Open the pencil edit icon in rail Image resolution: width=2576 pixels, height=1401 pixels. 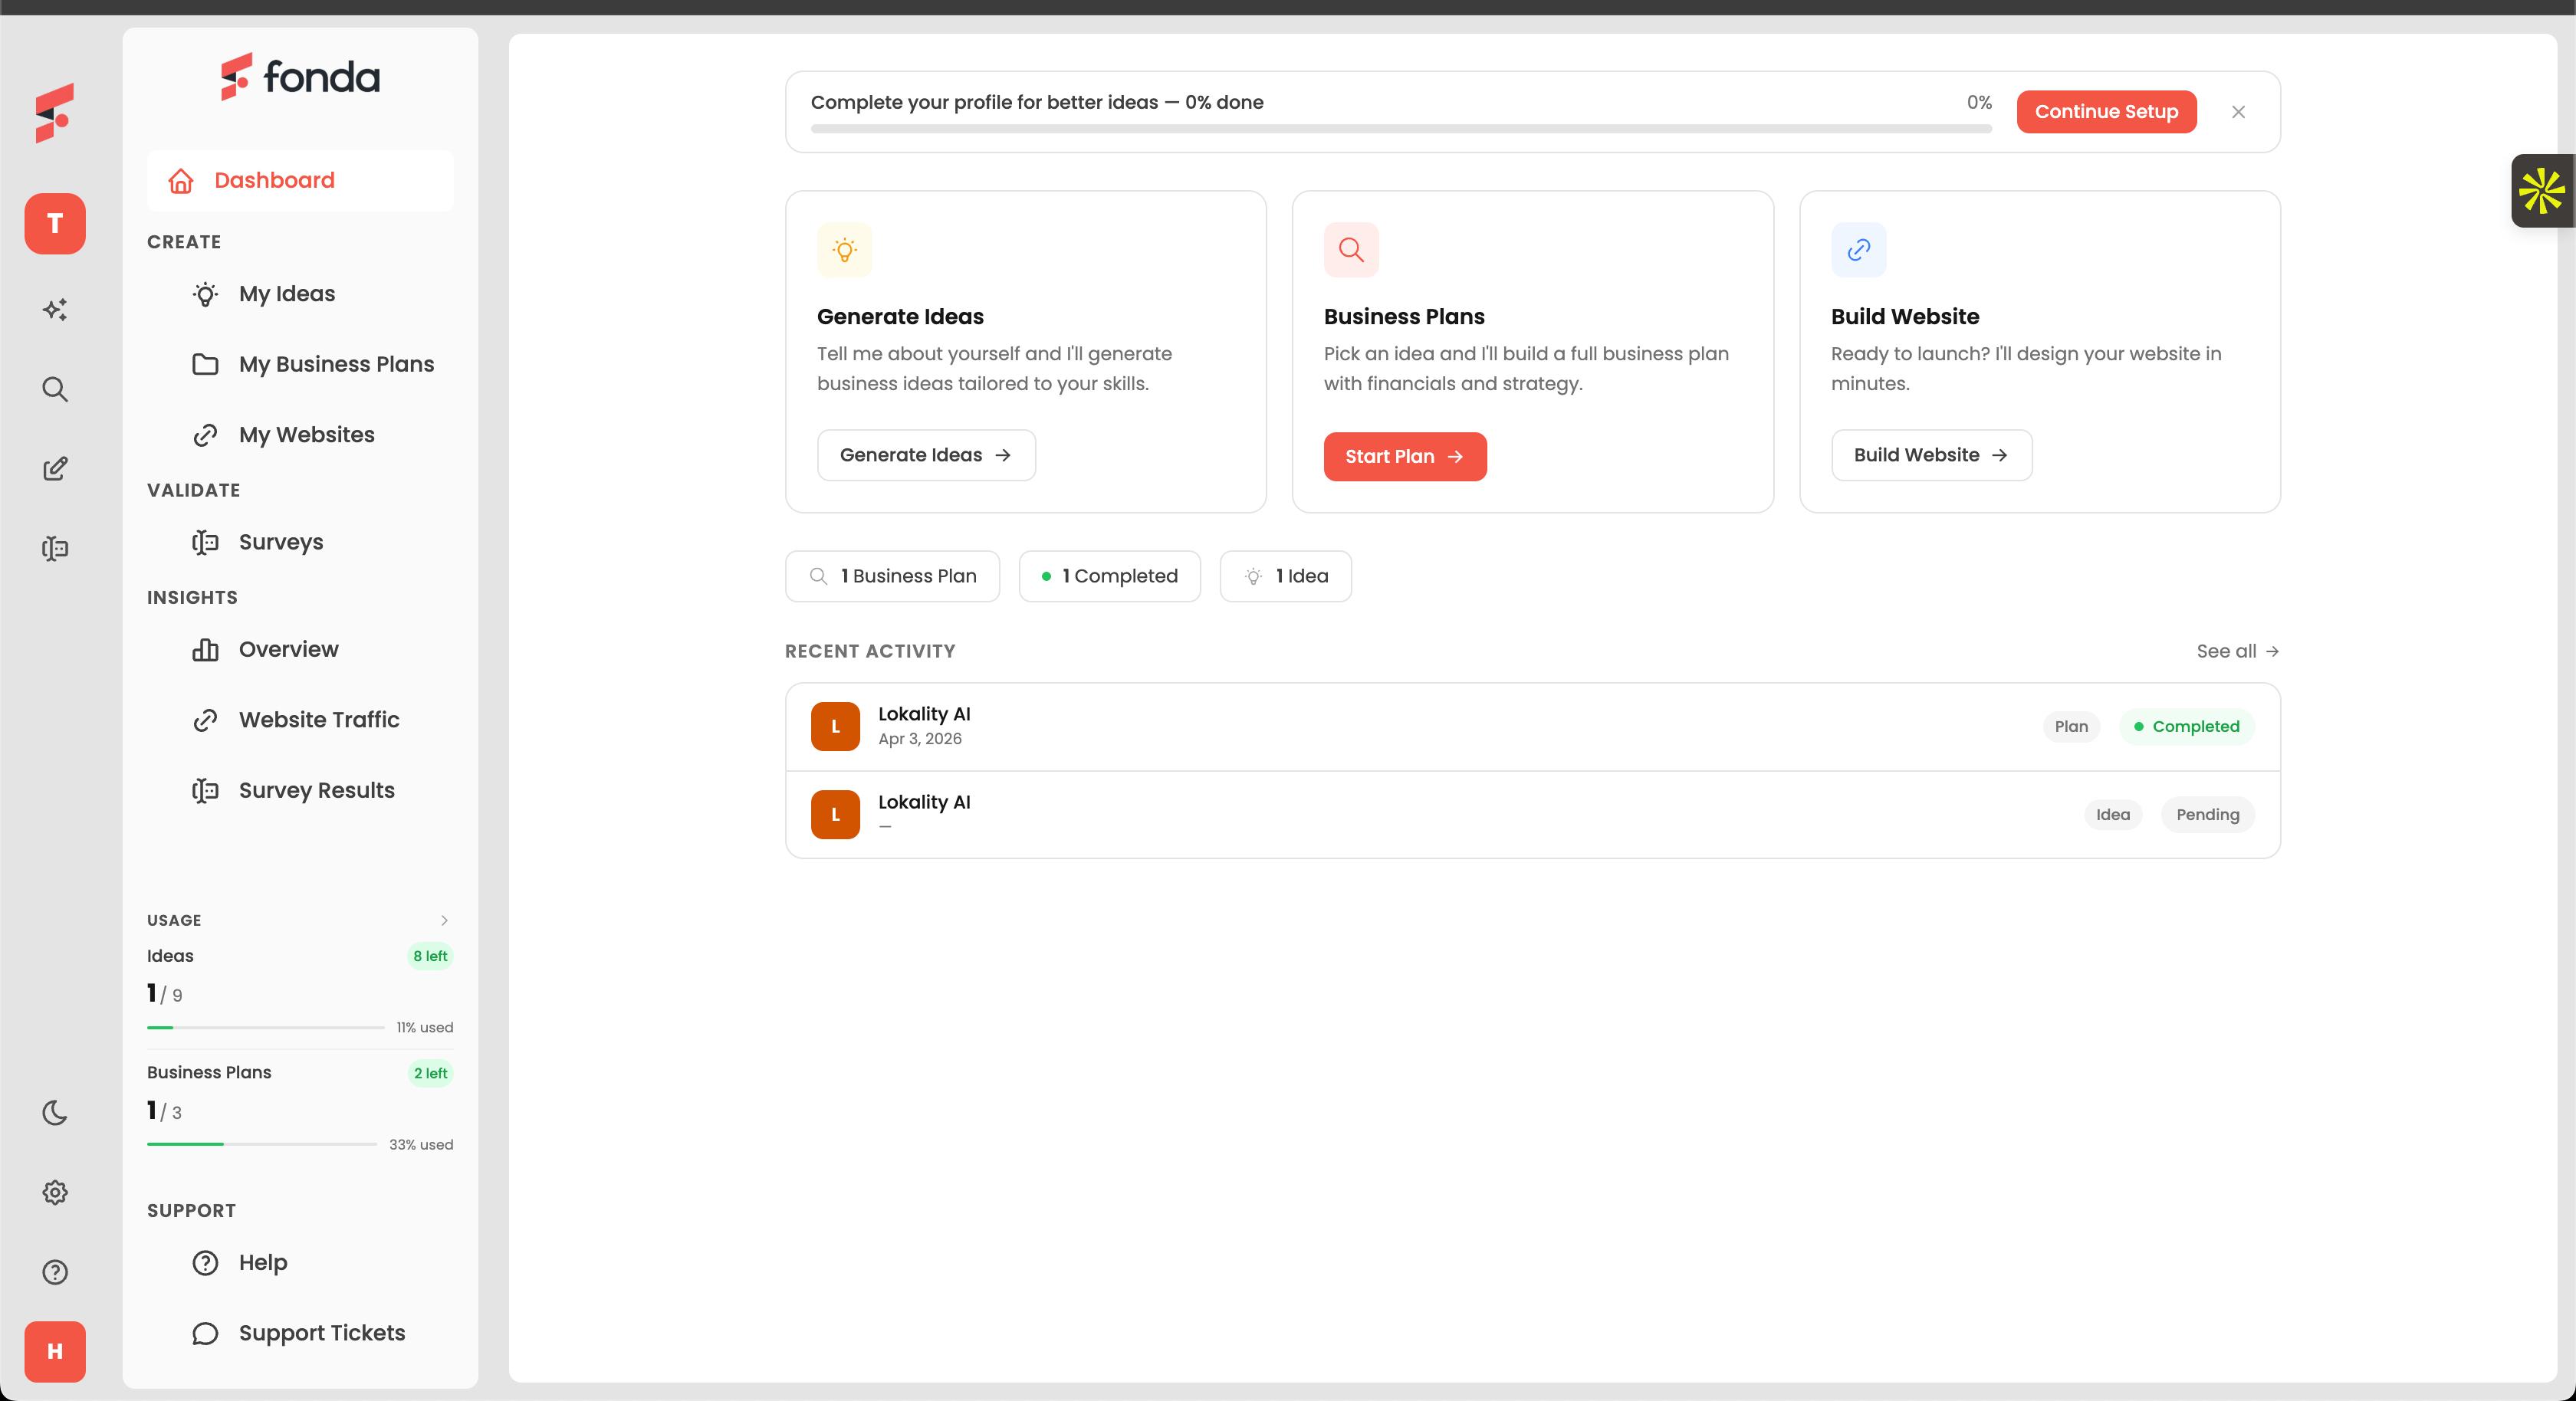point(55,468)
